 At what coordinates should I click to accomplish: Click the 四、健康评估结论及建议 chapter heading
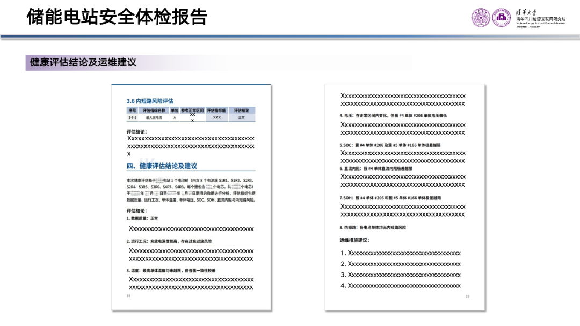point(162,166)
